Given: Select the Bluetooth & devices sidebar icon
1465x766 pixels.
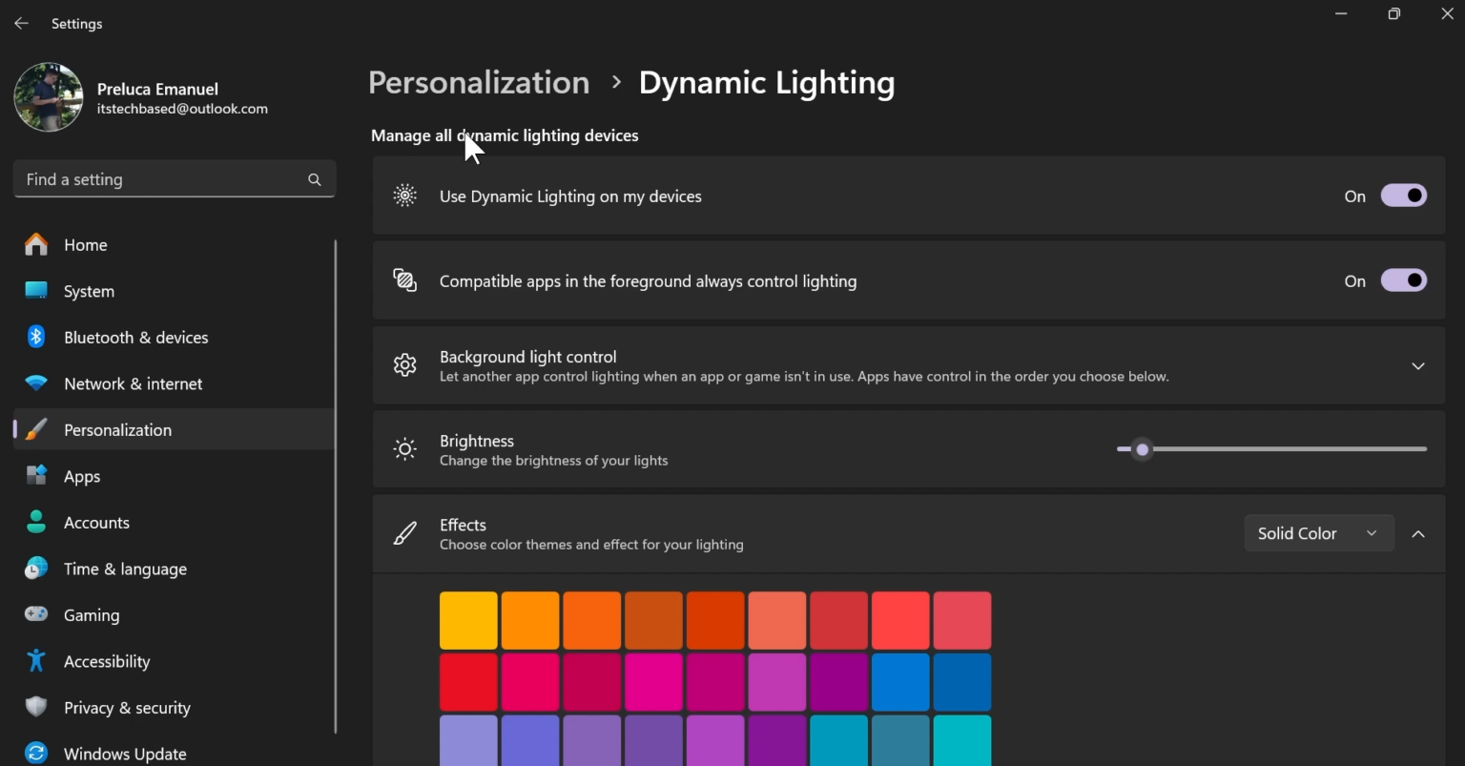Looking at the screenshot, I should point(35,337).
